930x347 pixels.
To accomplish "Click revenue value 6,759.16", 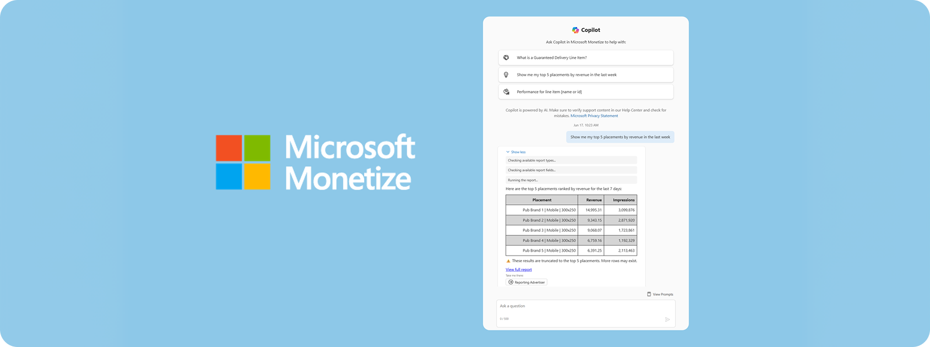I will pyautogui.click(x=594, y=240).
